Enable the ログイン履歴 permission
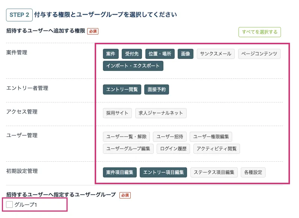 click(x=173, y=149)
